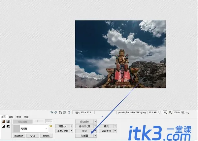Click the checkerboard transparency icon
Viewport: 198px width, 141px height.
pos(160,112)
